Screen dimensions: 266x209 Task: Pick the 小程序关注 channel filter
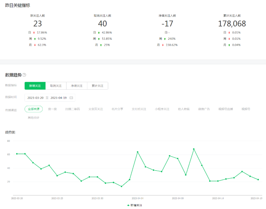(162, 109)
